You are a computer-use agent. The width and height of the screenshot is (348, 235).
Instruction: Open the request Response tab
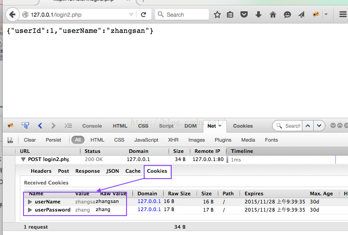(x=87, y=171)
